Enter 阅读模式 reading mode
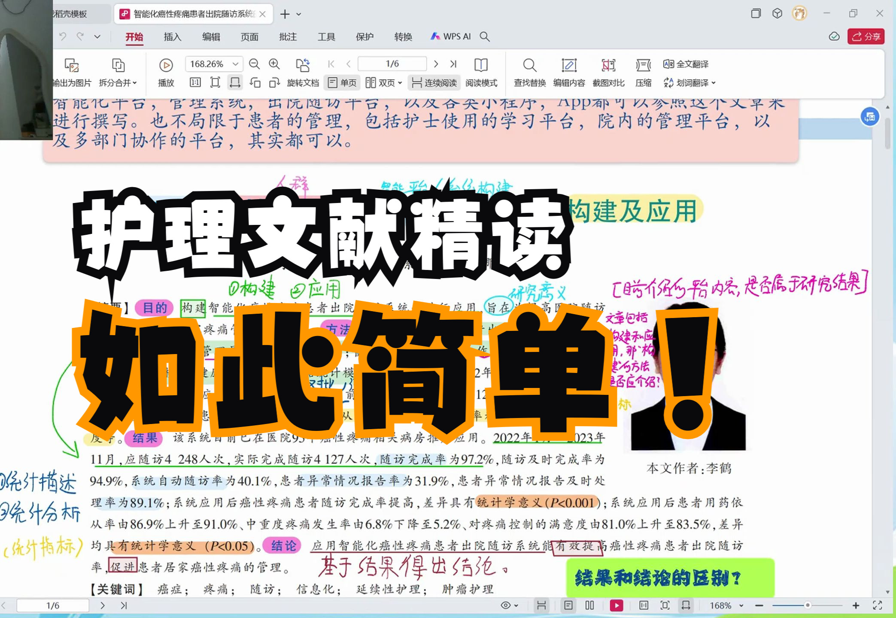896x618 pixels. (x=481, y=73)
